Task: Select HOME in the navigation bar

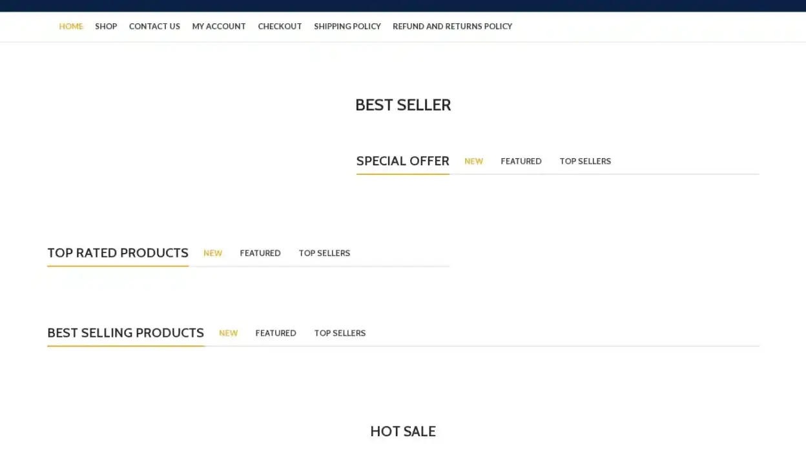Action: tap(71, 26)
